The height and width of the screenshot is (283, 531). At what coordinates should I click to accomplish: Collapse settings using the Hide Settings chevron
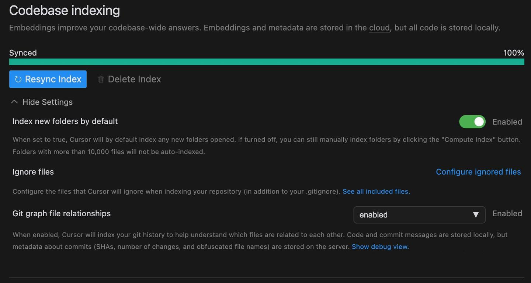point(14,102)
